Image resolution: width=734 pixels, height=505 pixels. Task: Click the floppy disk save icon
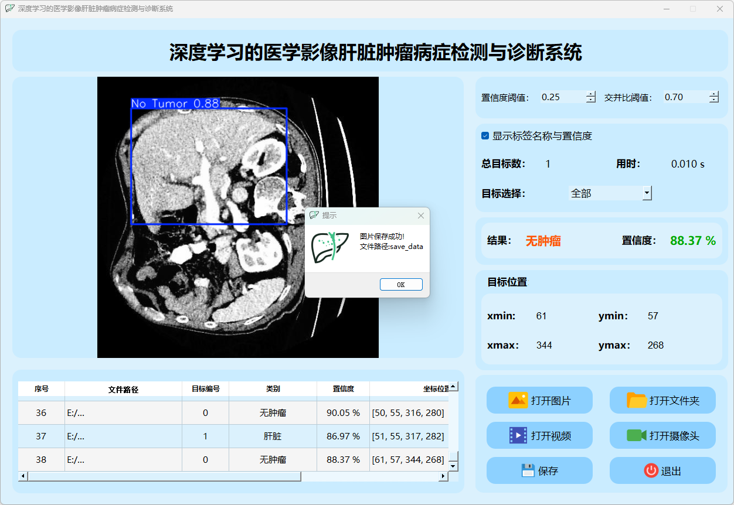click(x=528, y=470)
